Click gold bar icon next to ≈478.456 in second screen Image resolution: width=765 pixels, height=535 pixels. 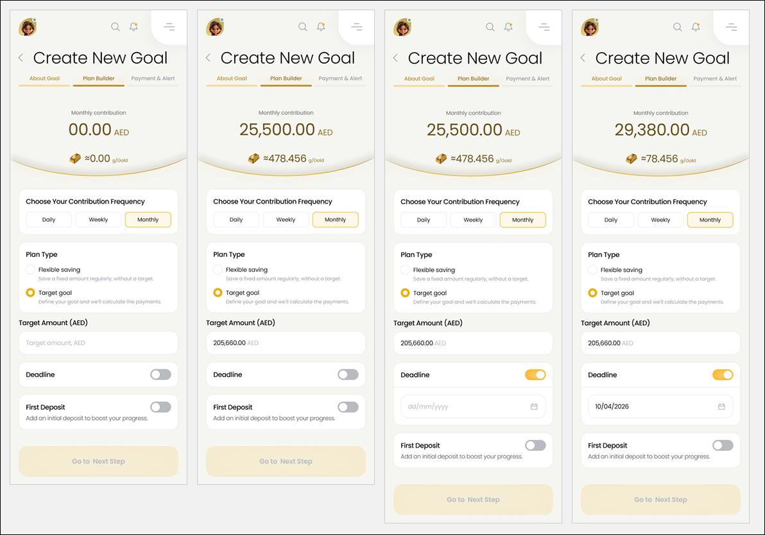(254, 159)
